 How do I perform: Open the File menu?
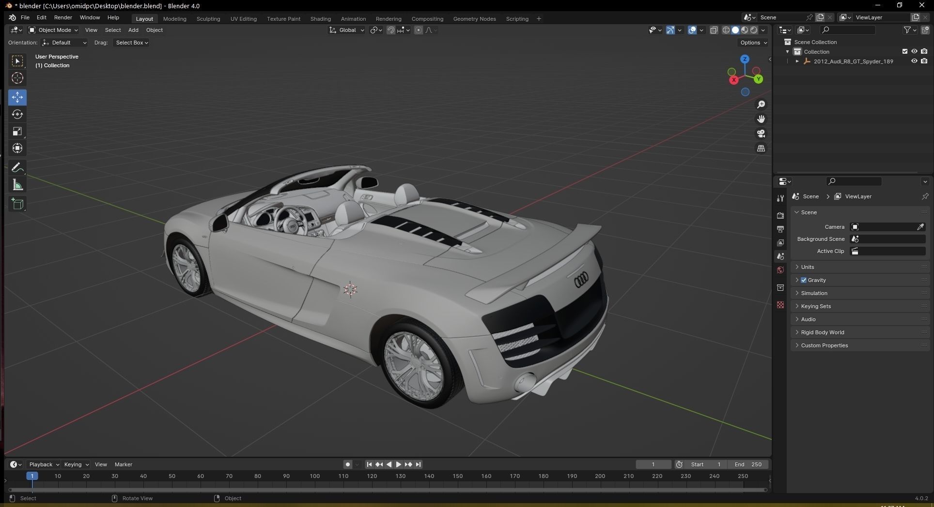coord(25,17)
